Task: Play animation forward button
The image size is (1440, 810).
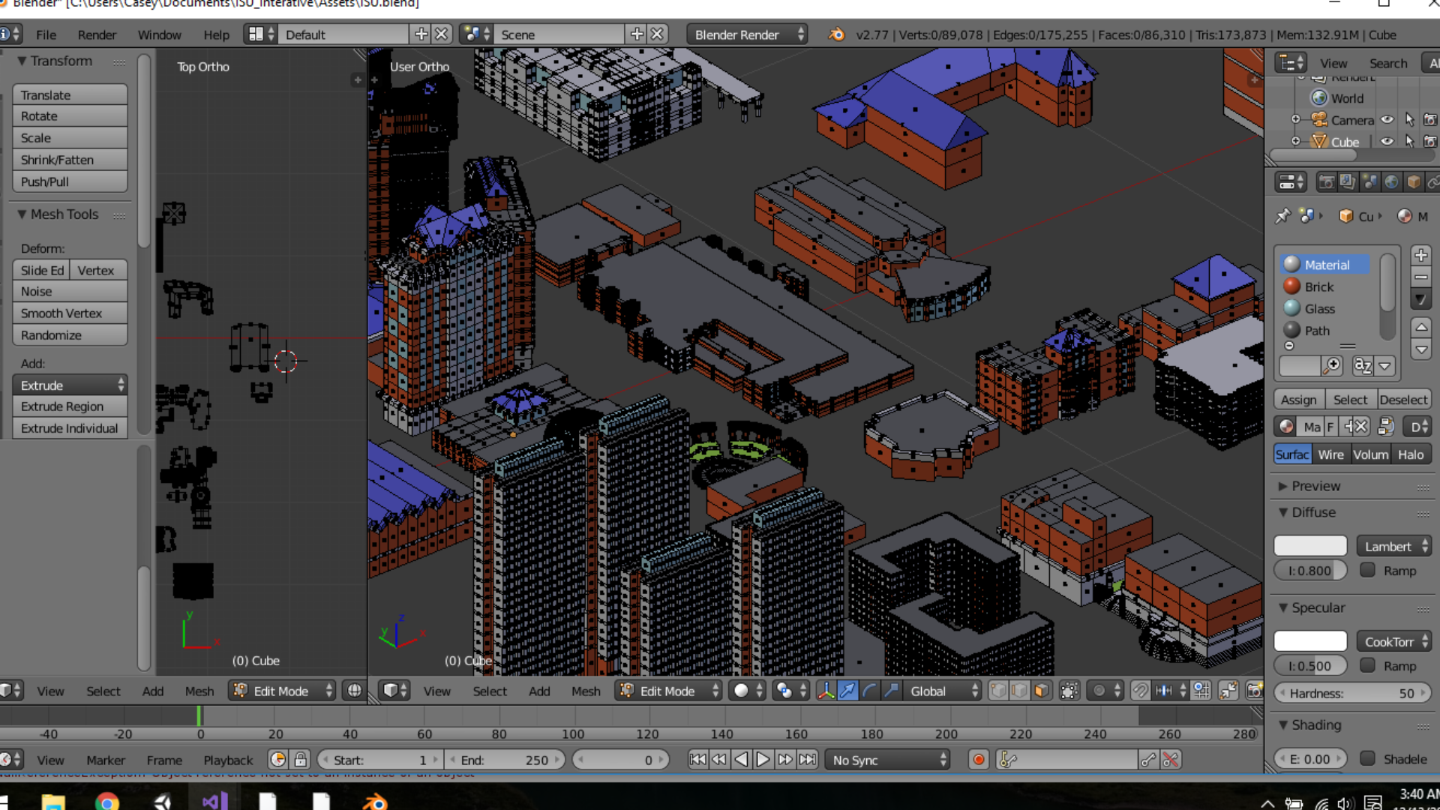Action: click(763, 760)
